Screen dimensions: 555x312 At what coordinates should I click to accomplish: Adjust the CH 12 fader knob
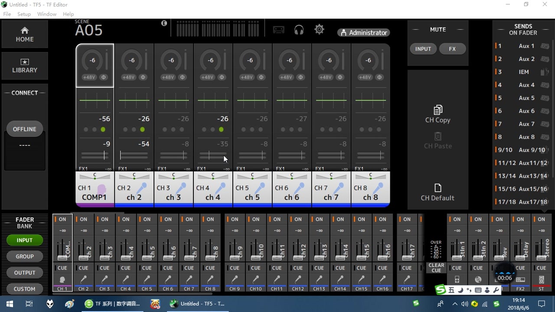pos(298,257)
